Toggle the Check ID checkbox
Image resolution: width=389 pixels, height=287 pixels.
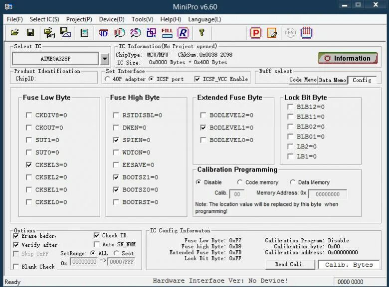[x=97, y=235]
